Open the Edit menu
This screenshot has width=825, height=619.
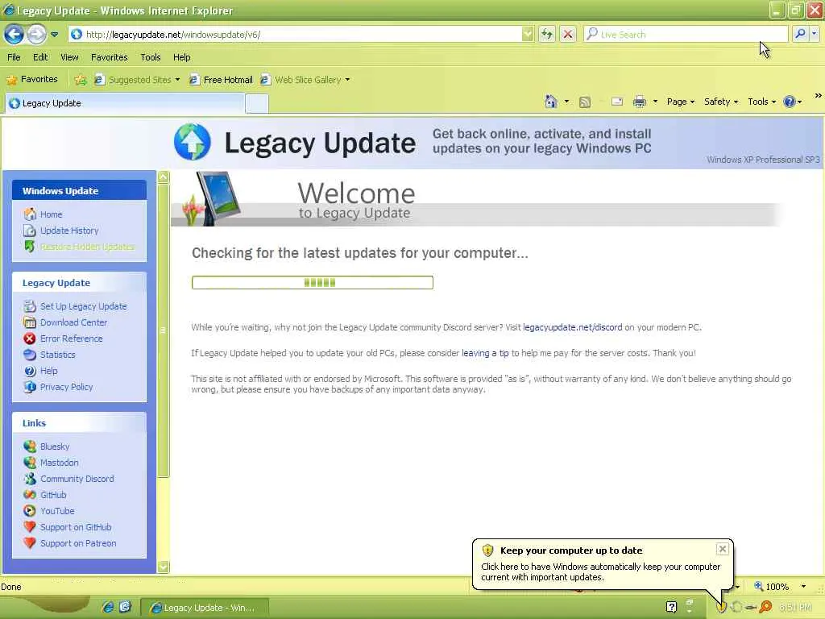(40, 57)
